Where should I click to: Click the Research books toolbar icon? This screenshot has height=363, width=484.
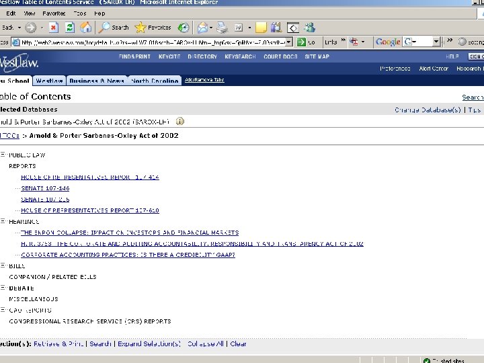tap(276, 28)
